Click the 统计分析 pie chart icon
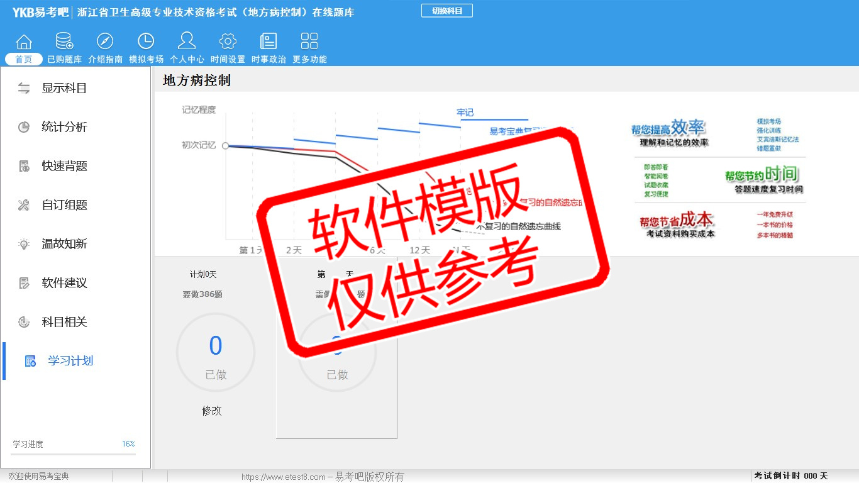Image resolution: width=859 pixels, height=483 pixels. (x=24, y=127)
